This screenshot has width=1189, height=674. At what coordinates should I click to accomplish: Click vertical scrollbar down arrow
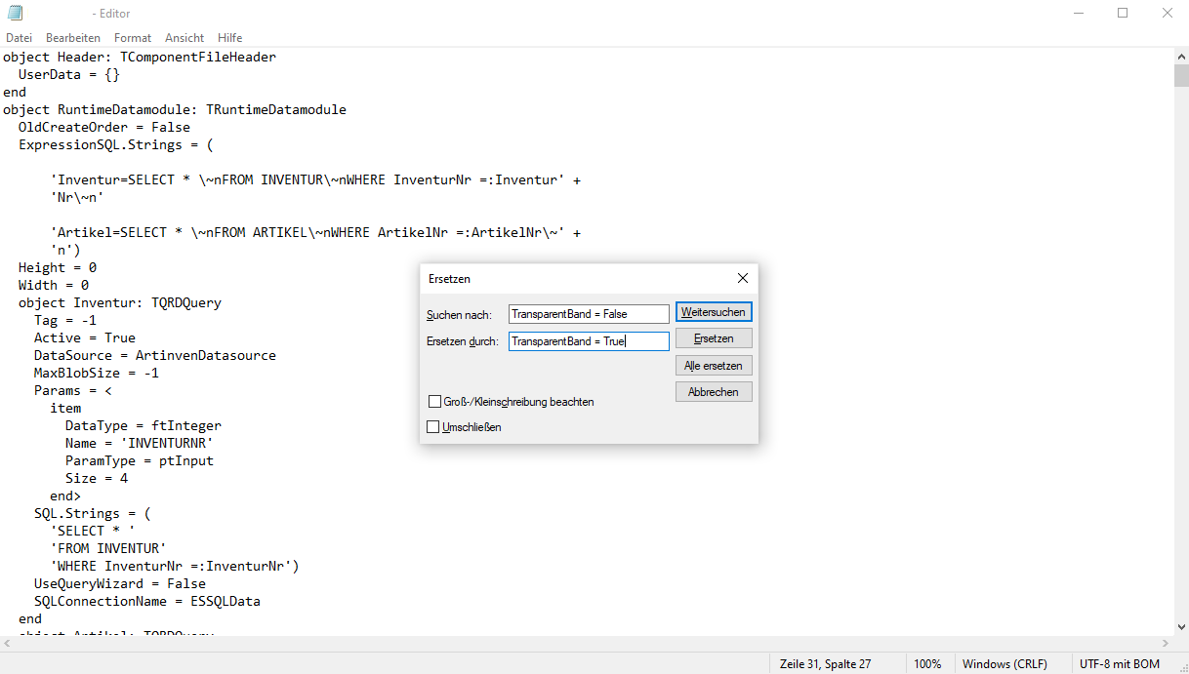pos(1180,626)
